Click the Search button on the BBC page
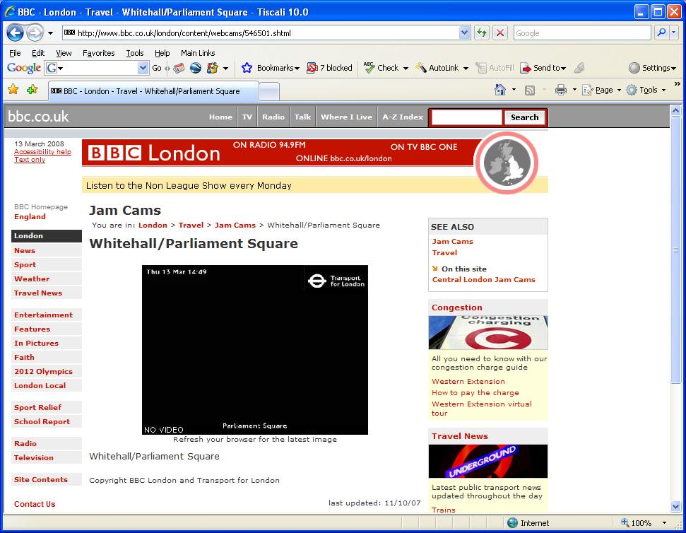 524,117
